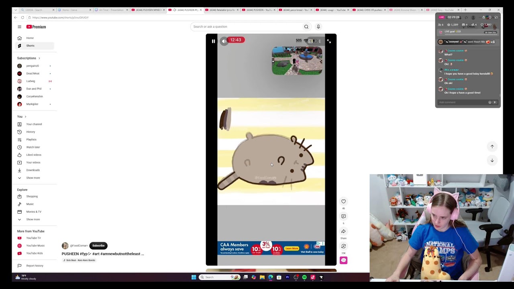This screenshot has width=514, height=289.
Task: Go to previous Short with up arrow
Action: pos(492,147)
